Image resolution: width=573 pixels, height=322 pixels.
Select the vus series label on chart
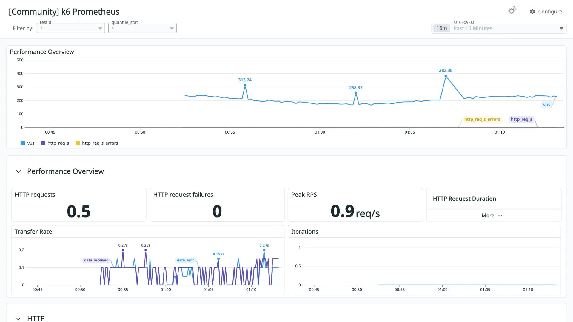coord(546,105)
